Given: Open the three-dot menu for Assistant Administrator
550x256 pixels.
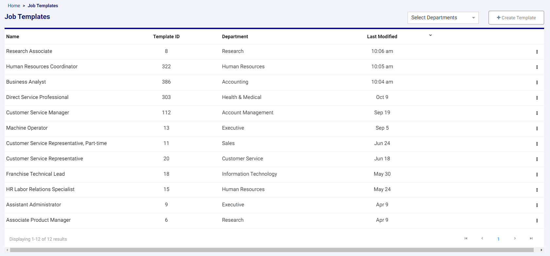Looking at the screenshot, I should point(537,205).
